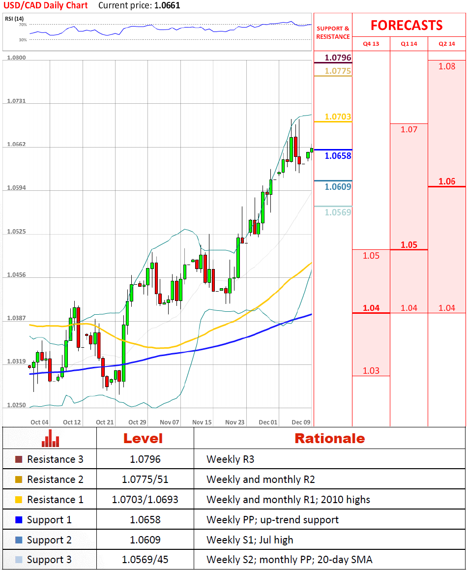The width and height of the screenshot is (467, 570).
Task: Click the Q2 14 forecast low 1.04
Action: click(x=447, y=308)
